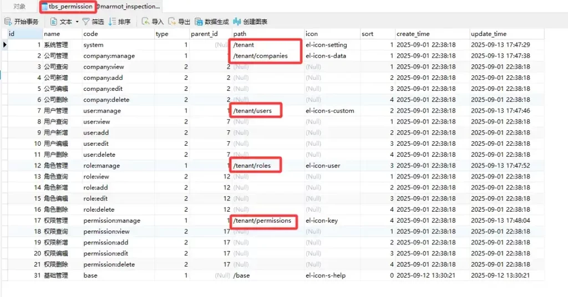568x297 pixels.
Task: Click the 基础管理 name cell
Action: (55, 275)
